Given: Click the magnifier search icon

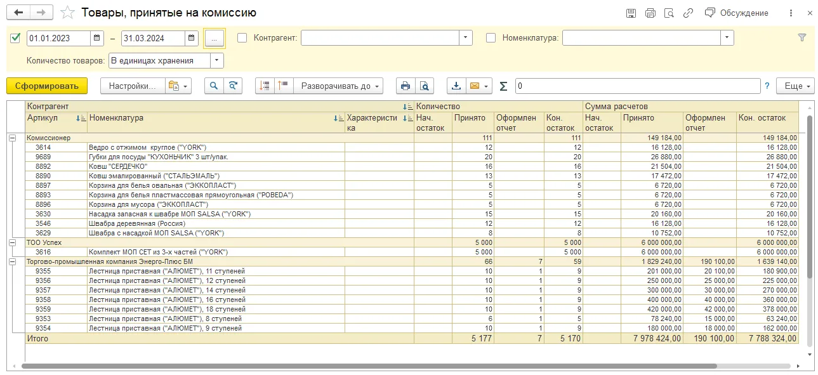Looking at the screenshot, I should pos(214,86).
